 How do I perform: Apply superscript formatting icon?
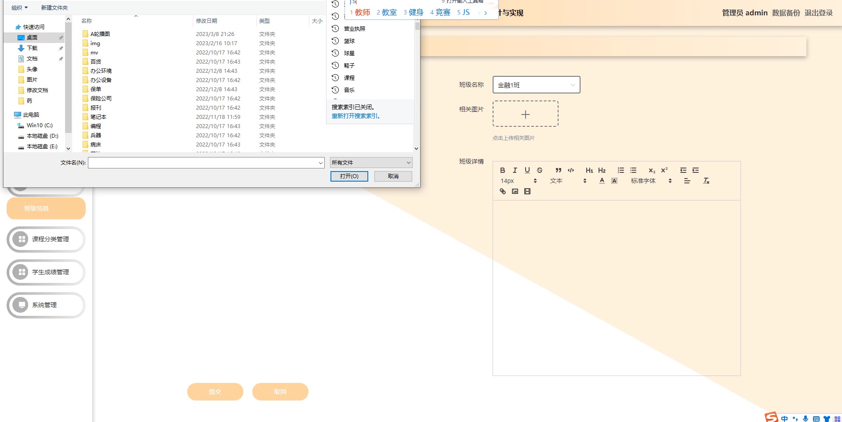(664, 170)
